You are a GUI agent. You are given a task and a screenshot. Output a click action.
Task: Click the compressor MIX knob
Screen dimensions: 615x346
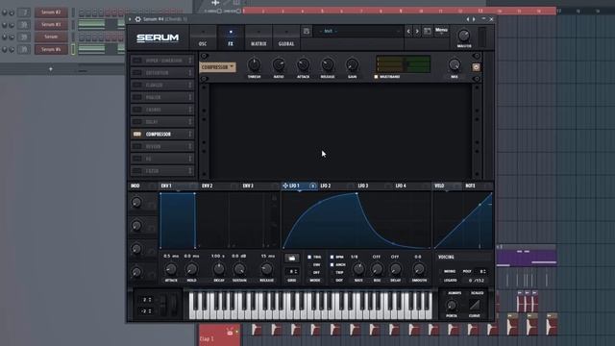[455, 64]
